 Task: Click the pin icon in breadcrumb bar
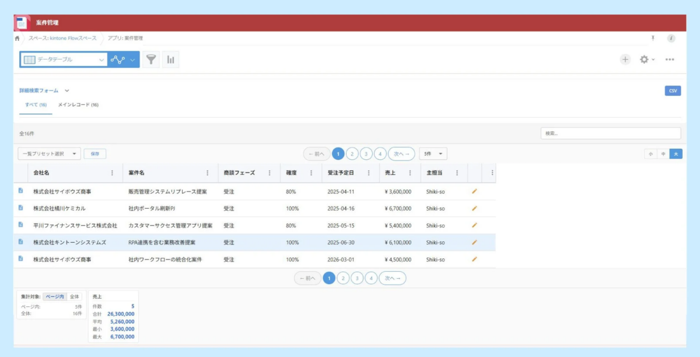(x=653, y=38)
